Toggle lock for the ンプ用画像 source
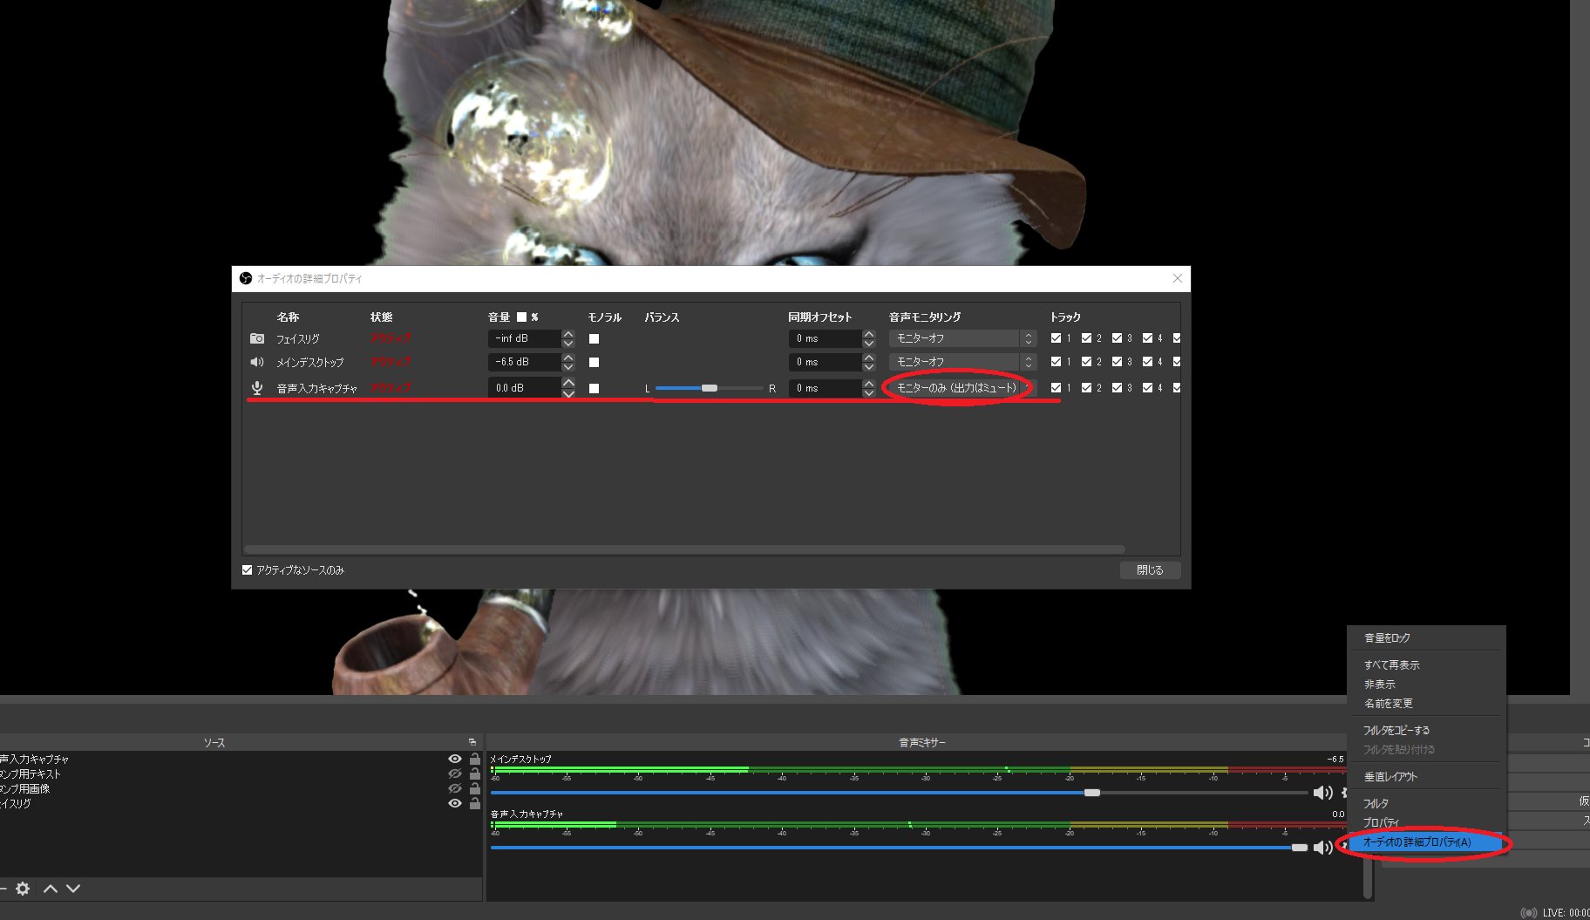 tap(475, 789)
